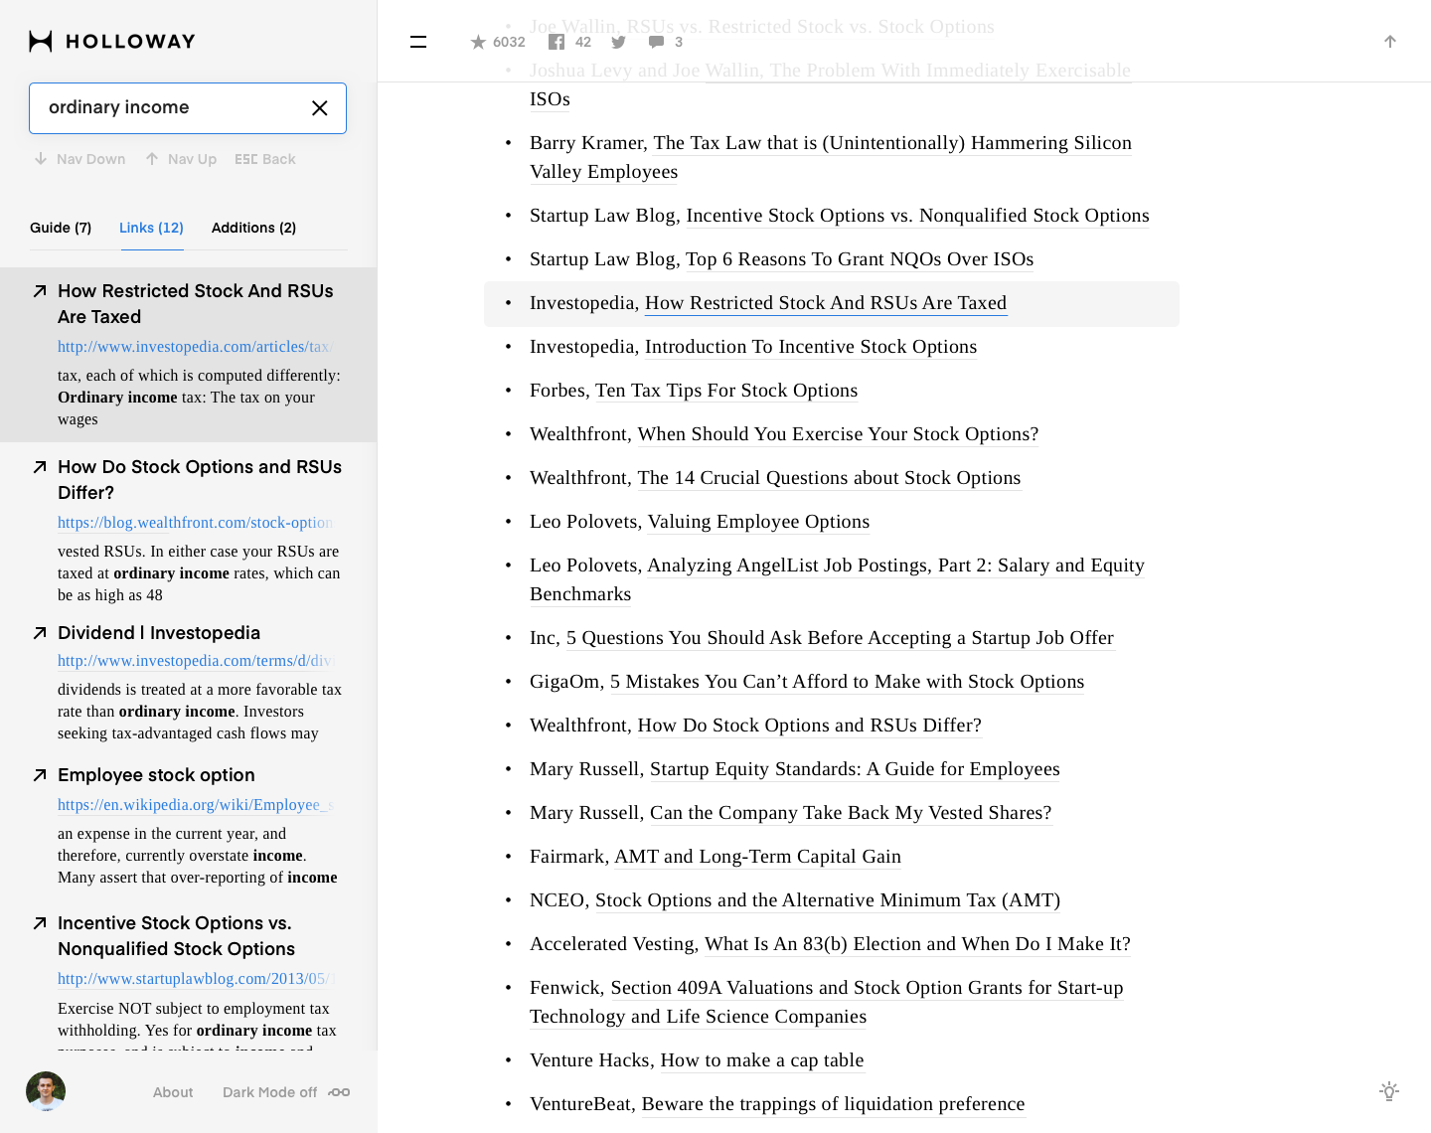Open Stock Options and the Alternative Minimum Tax

[x=828, y=900]
